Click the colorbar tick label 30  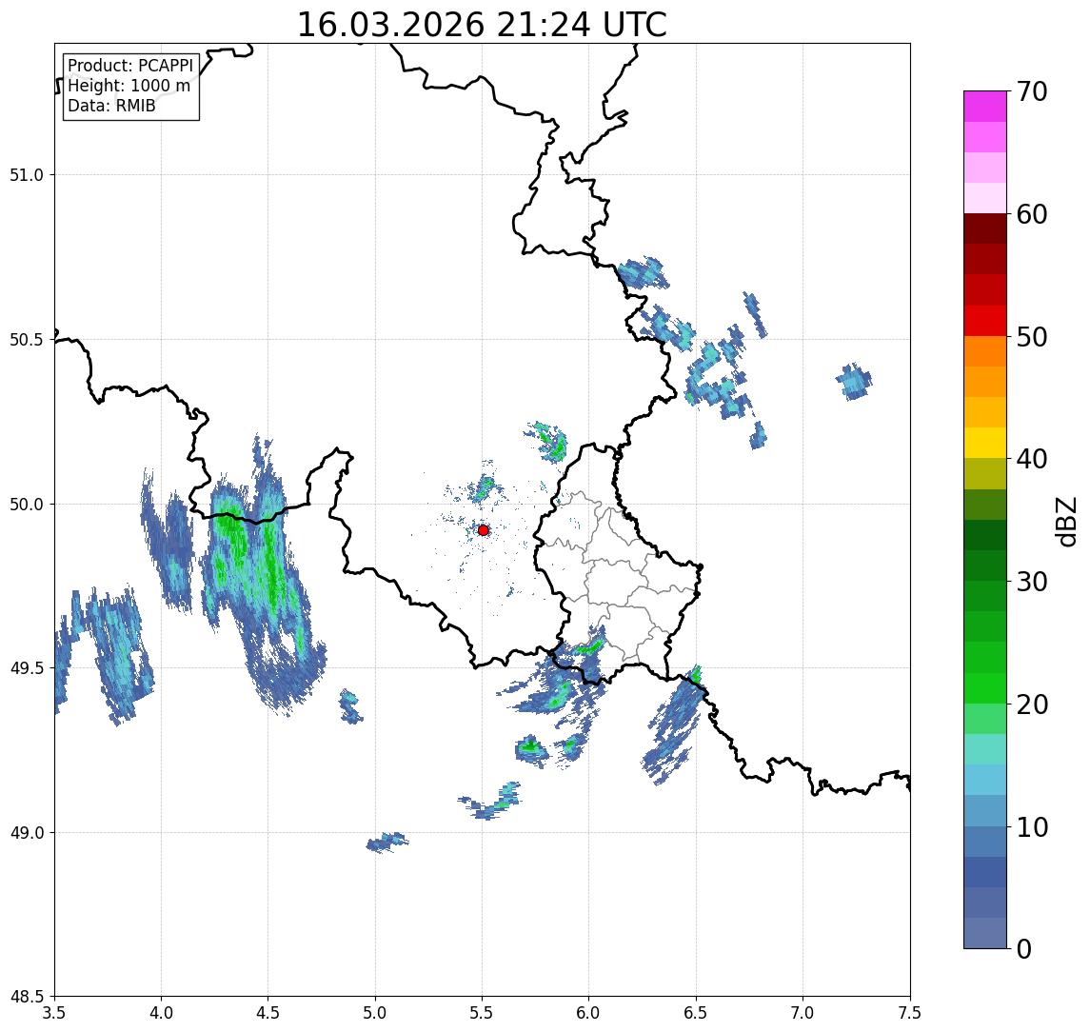click(x=1032, y=582)
